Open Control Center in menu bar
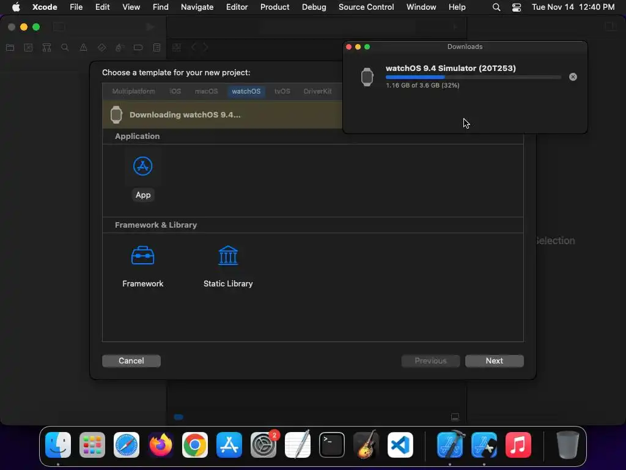This screenshot has height=470, width=626. [x=516, y=7]
